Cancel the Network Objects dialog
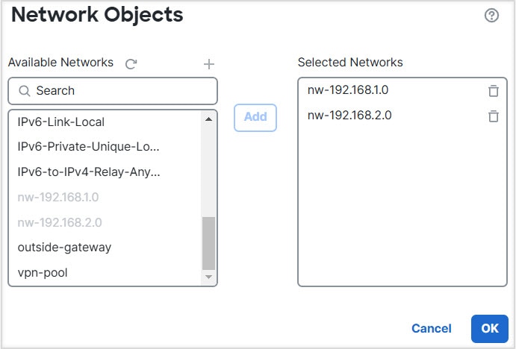 (x=431, y=328)
